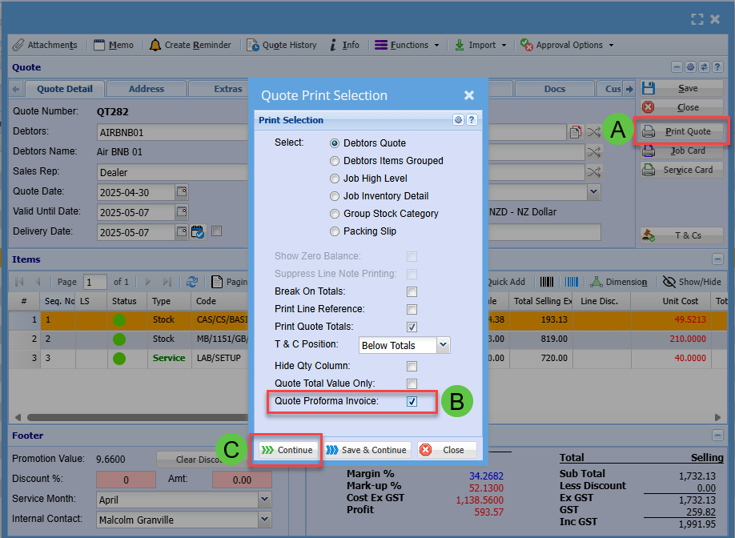Toggle the Quote Proforma Invoice checkbox

pyautogui.click(x=412, y=402)
